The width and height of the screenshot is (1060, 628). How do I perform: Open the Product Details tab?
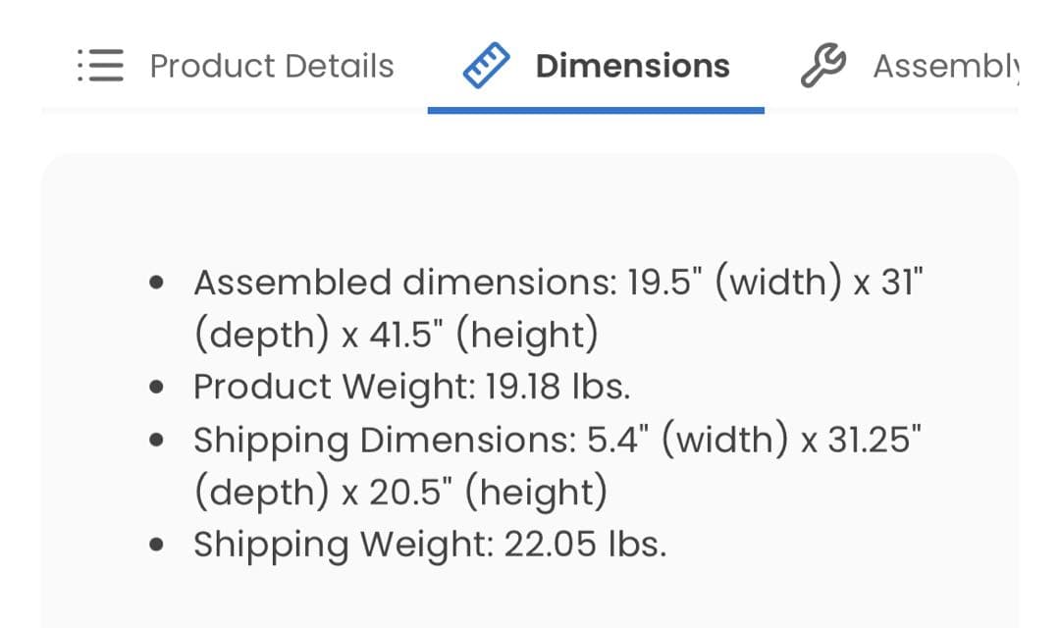click(x=271, y=66)
